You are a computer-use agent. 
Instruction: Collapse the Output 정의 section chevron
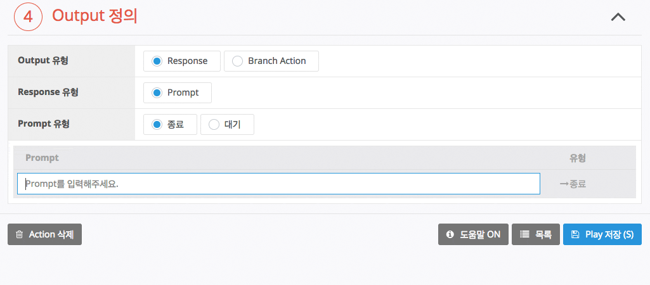(618, 17)
